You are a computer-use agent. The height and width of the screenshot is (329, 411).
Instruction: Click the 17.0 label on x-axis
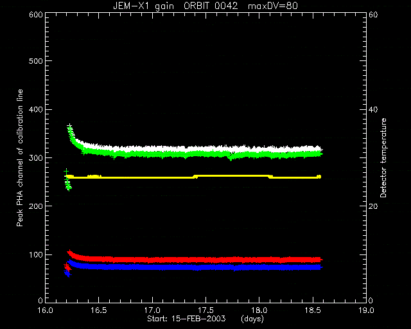152,310
